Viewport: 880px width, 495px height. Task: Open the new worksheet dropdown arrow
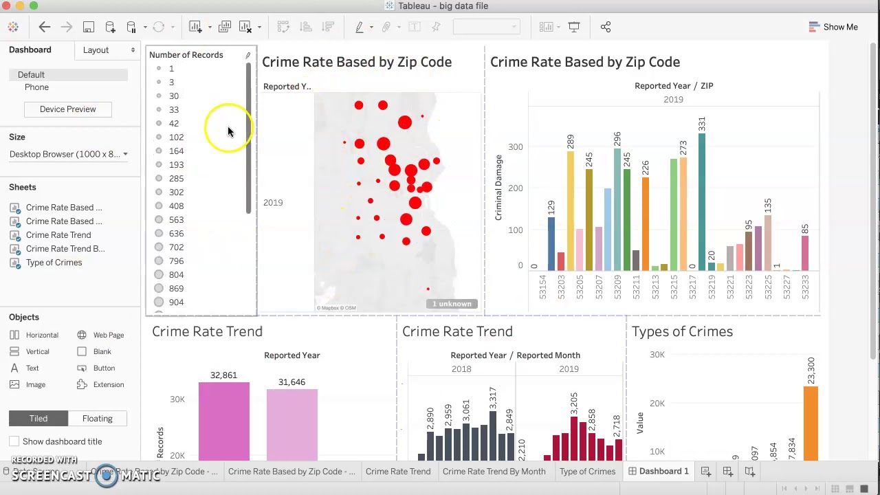pos(210,27)
